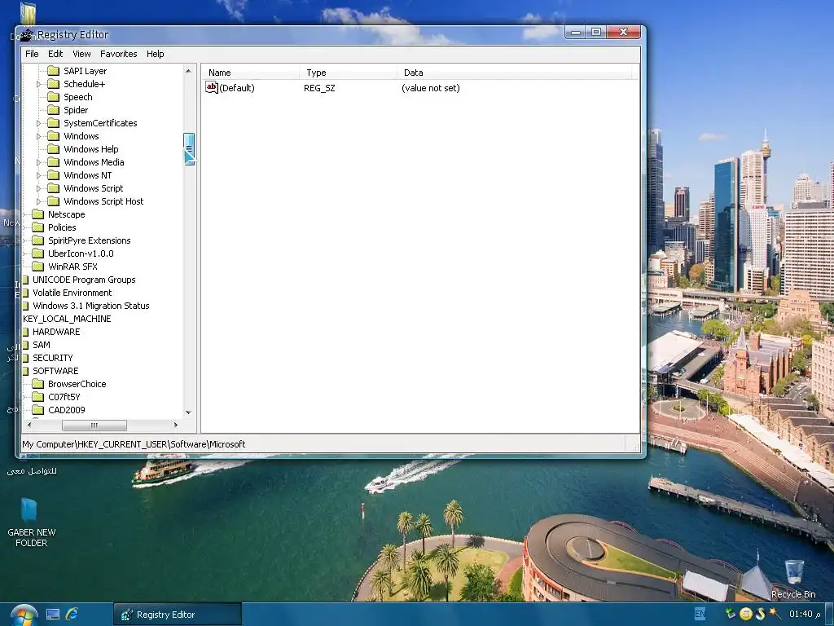Click the tree scroll right arrow
The width and height of the screenshot is (834, 626).
tap(176, 425)
